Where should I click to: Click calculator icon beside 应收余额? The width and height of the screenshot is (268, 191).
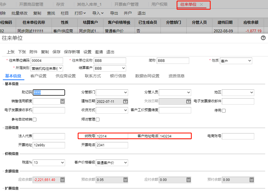pyautogui.click(x=62, y=180)
